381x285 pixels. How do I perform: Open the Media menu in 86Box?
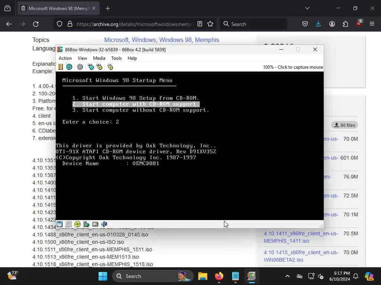tap(99, 58)
